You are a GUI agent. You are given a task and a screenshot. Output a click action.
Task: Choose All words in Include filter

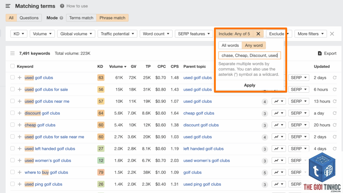(230, 45)
